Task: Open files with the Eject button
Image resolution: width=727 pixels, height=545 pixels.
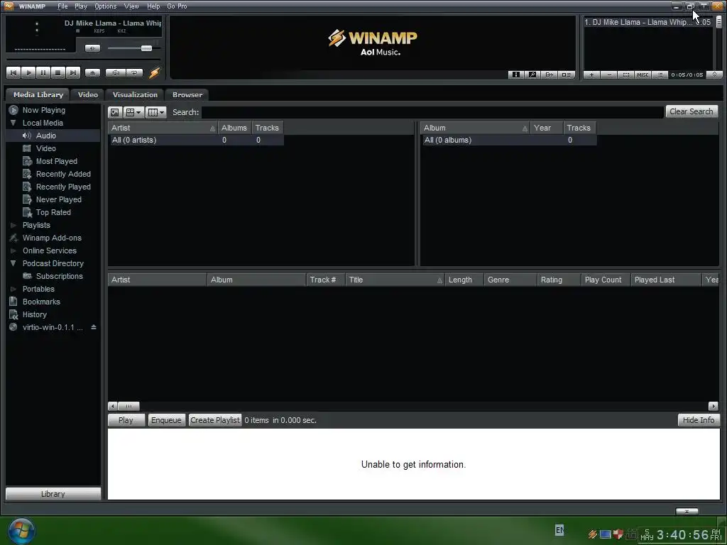Action: click(x=92, y=73)
